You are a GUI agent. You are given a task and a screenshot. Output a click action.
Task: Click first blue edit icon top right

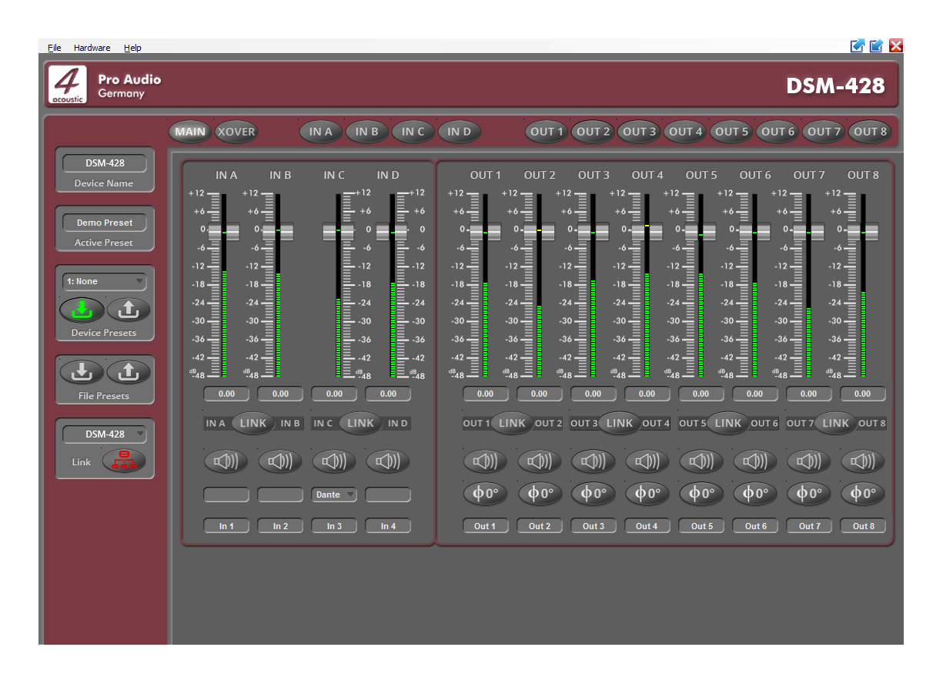(858, 46)
